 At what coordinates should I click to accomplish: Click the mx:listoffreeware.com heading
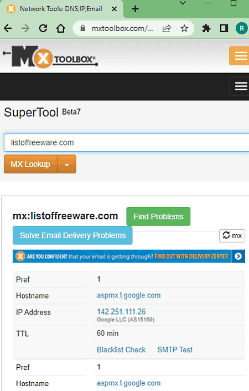click(65, 216)
